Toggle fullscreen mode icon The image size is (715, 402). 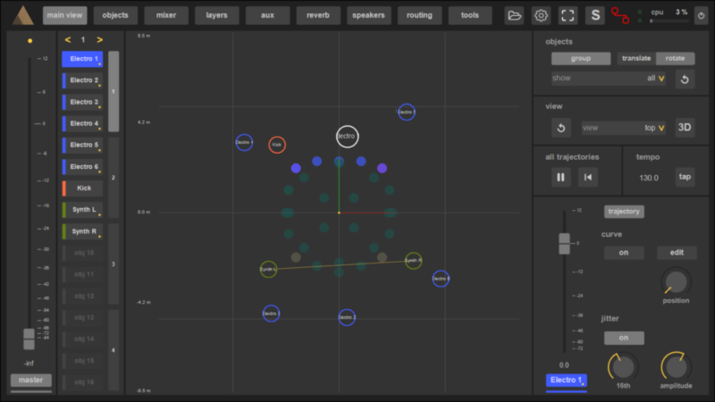coord(568,15)
